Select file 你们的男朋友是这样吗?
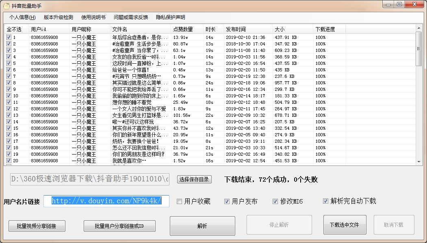The width and height of the screenshot is (427, 243). [139, 154]
